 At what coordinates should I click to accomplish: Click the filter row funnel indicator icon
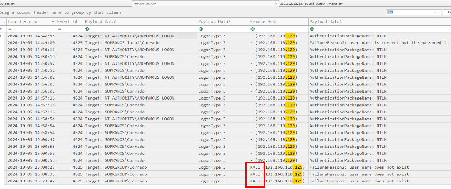pos(2,29)
